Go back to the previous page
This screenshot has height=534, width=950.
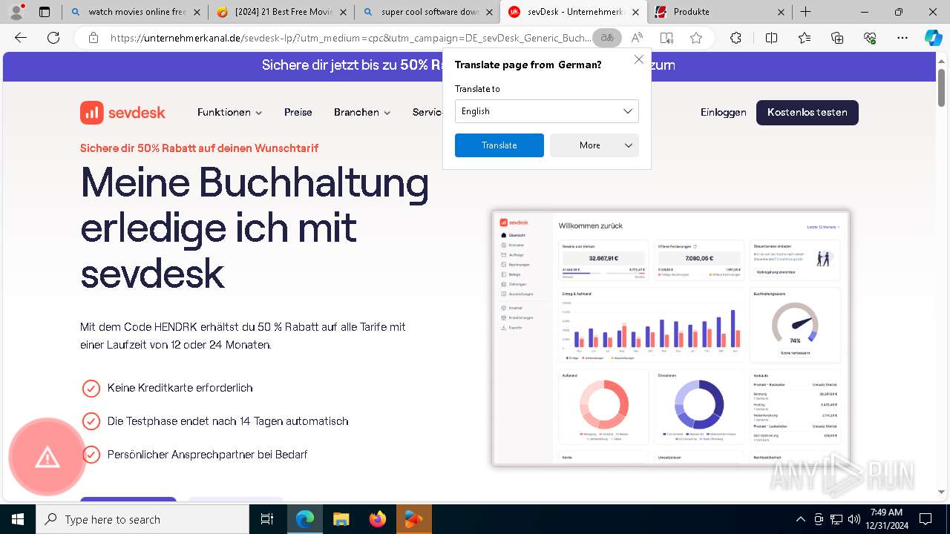point(21,38)
